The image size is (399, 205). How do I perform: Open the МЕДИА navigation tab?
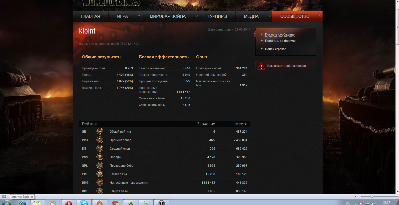pos(251,16)
